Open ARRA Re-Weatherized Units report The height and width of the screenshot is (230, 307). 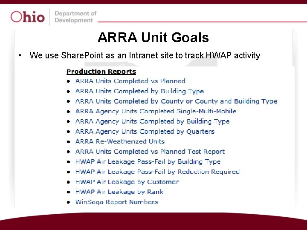[x=120, y=141]
